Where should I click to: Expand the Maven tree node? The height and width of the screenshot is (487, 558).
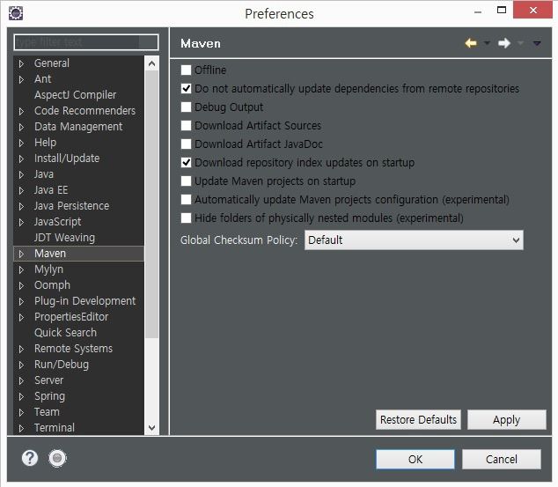pyautogui.click(x=21, y=254)
